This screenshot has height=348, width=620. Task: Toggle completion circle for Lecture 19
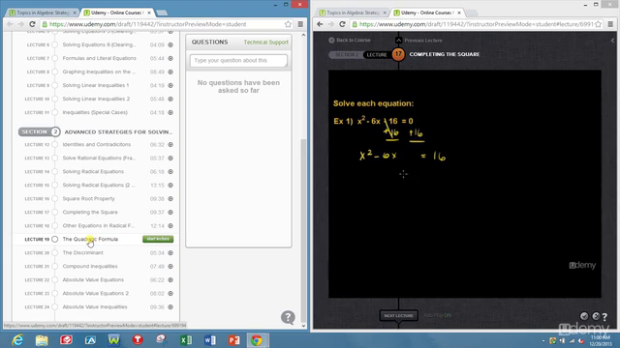55,239
